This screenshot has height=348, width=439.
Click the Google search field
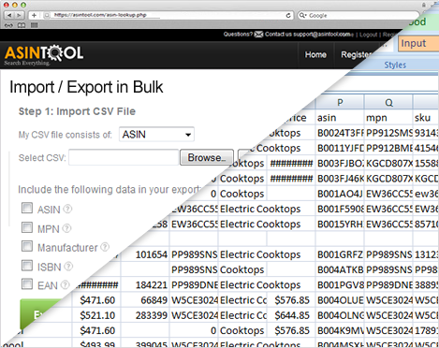359,15
